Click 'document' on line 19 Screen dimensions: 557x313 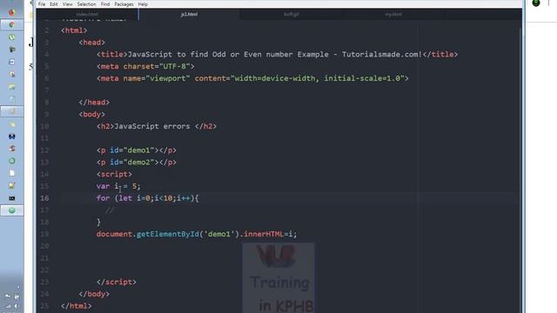(x=114, y=234)
